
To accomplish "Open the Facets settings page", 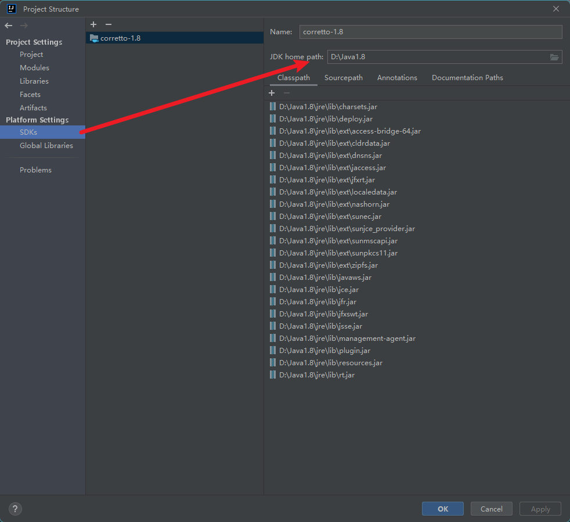I will [x=30, y=95].
